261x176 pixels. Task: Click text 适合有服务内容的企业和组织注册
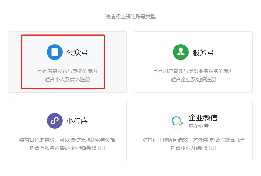coord(67,148)
